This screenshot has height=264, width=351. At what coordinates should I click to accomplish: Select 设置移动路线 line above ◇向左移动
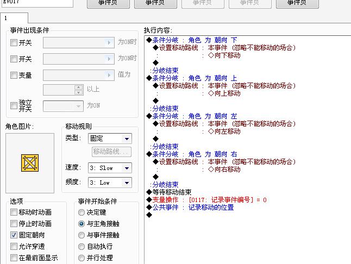coord(224,124)
